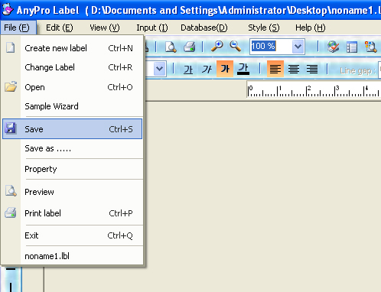
Task: Open the Edit menu
Action: pyautogui.click(x=60, y=28)
